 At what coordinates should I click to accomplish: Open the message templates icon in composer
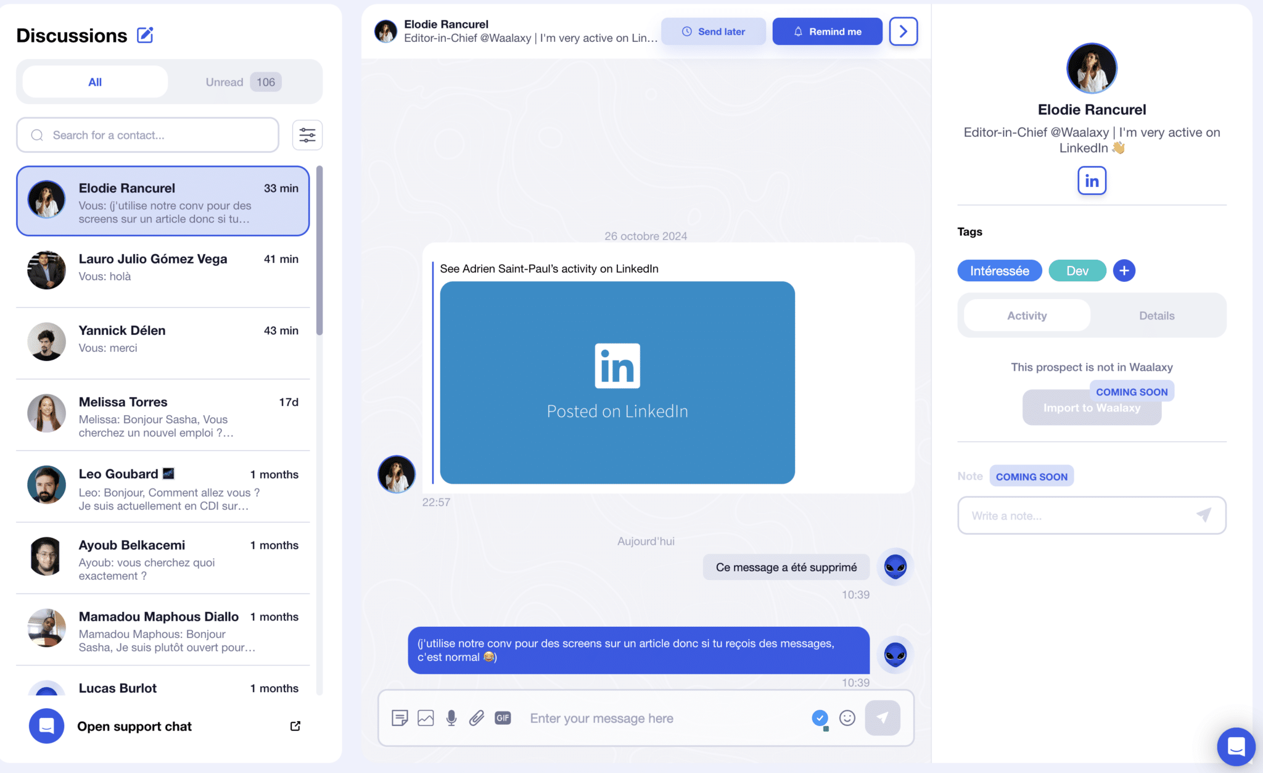[399, 717]
